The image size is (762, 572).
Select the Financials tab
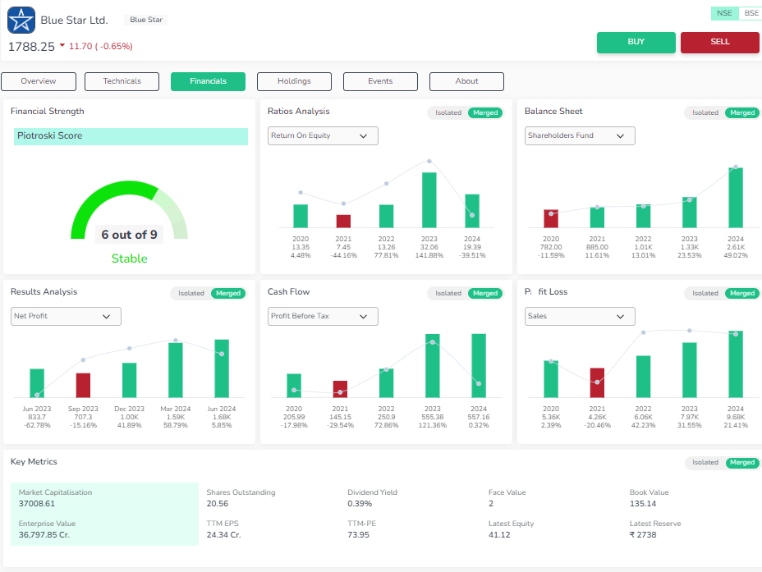pos(208,81)
